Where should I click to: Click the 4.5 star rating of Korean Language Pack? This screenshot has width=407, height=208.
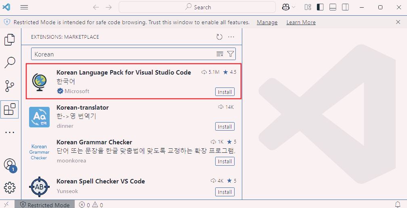click(230, 72)
